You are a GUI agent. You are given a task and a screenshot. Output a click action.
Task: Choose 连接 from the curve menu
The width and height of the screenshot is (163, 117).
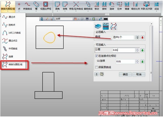coord(13,57)
